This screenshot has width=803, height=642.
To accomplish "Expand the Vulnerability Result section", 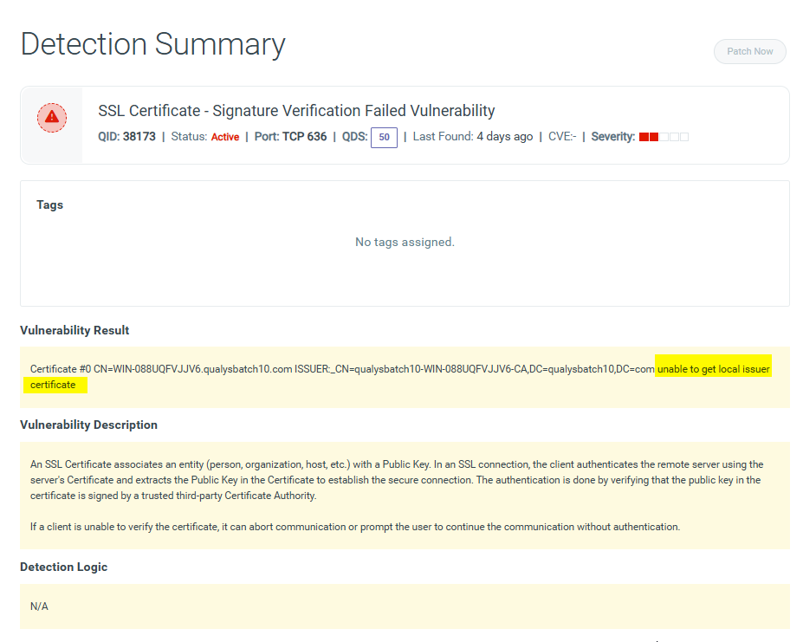I will pyautogui.click(x=74, y=330).
